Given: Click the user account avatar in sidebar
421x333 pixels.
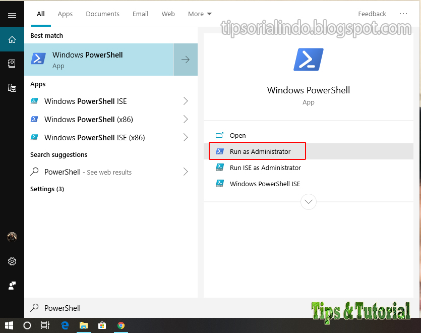Looking at the screenshot, I should [12, 237].
